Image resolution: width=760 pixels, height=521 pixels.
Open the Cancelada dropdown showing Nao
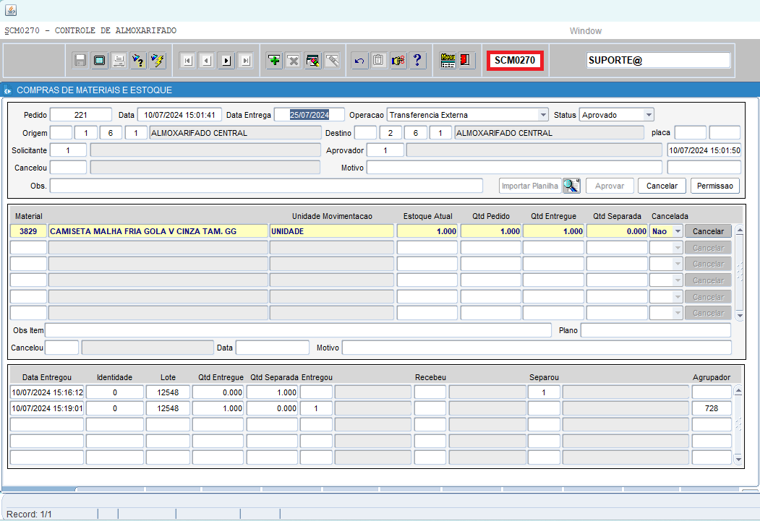(x=678, y=231)
